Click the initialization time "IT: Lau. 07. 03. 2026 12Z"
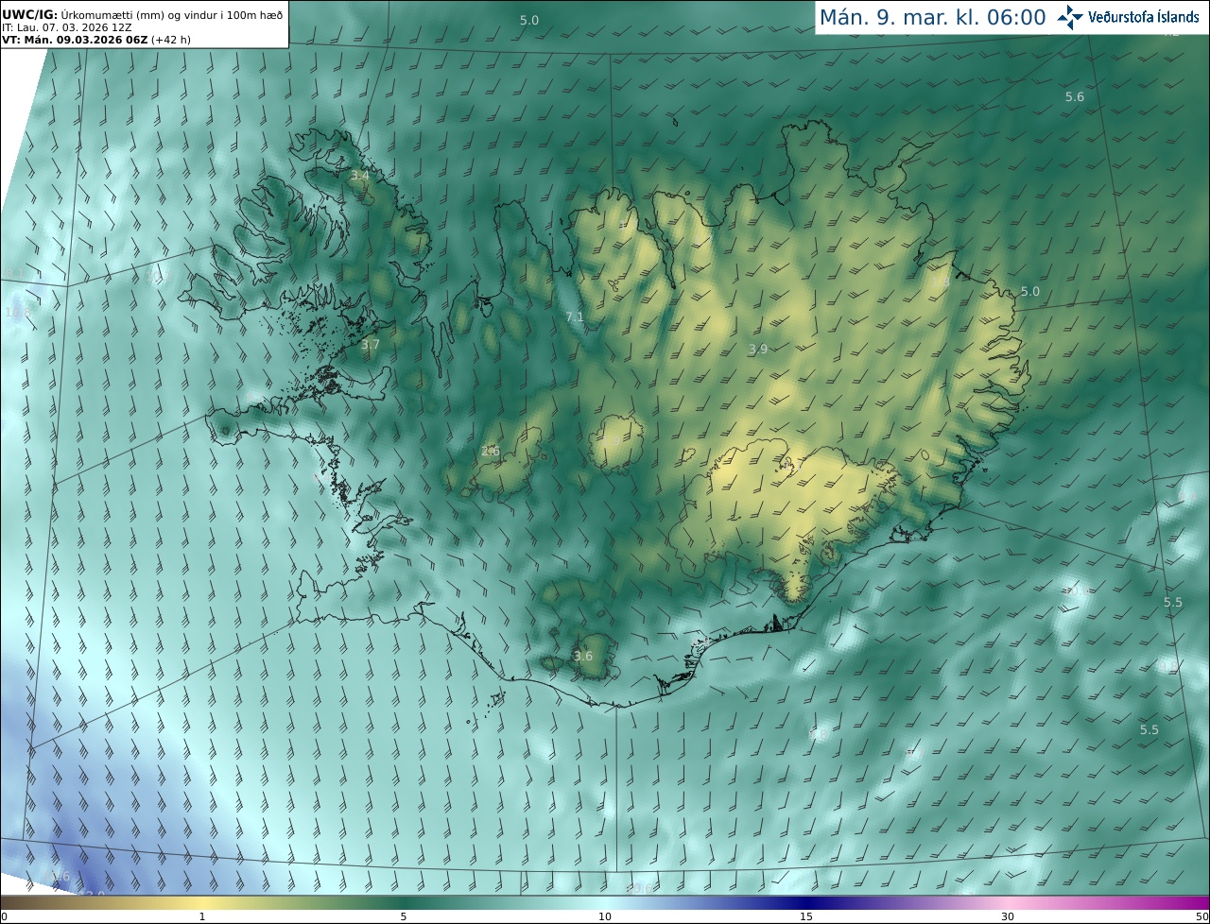1210x924 pixels. click(x=67, y=28)
